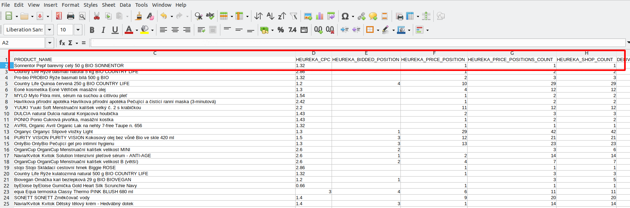This screenshot has height=208, width=630.
Task: Format cells as percent
Action: 281,30
